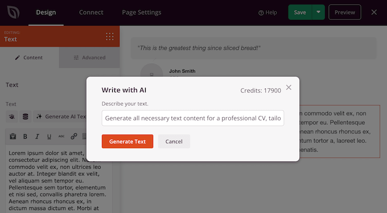Click the paste clipboard icon
The width and height of the screenshot is (387, 213).
point(13,136)
